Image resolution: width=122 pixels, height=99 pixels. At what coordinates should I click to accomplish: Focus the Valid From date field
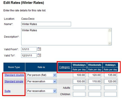tap(29, 49)
